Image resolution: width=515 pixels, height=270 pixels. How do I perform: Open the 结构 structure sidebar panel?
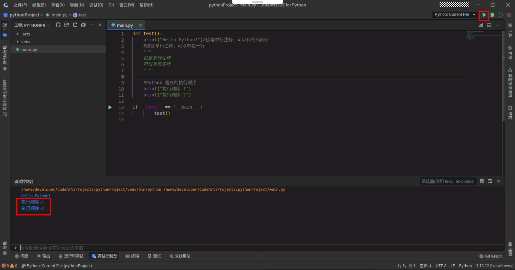coord(510,112)
